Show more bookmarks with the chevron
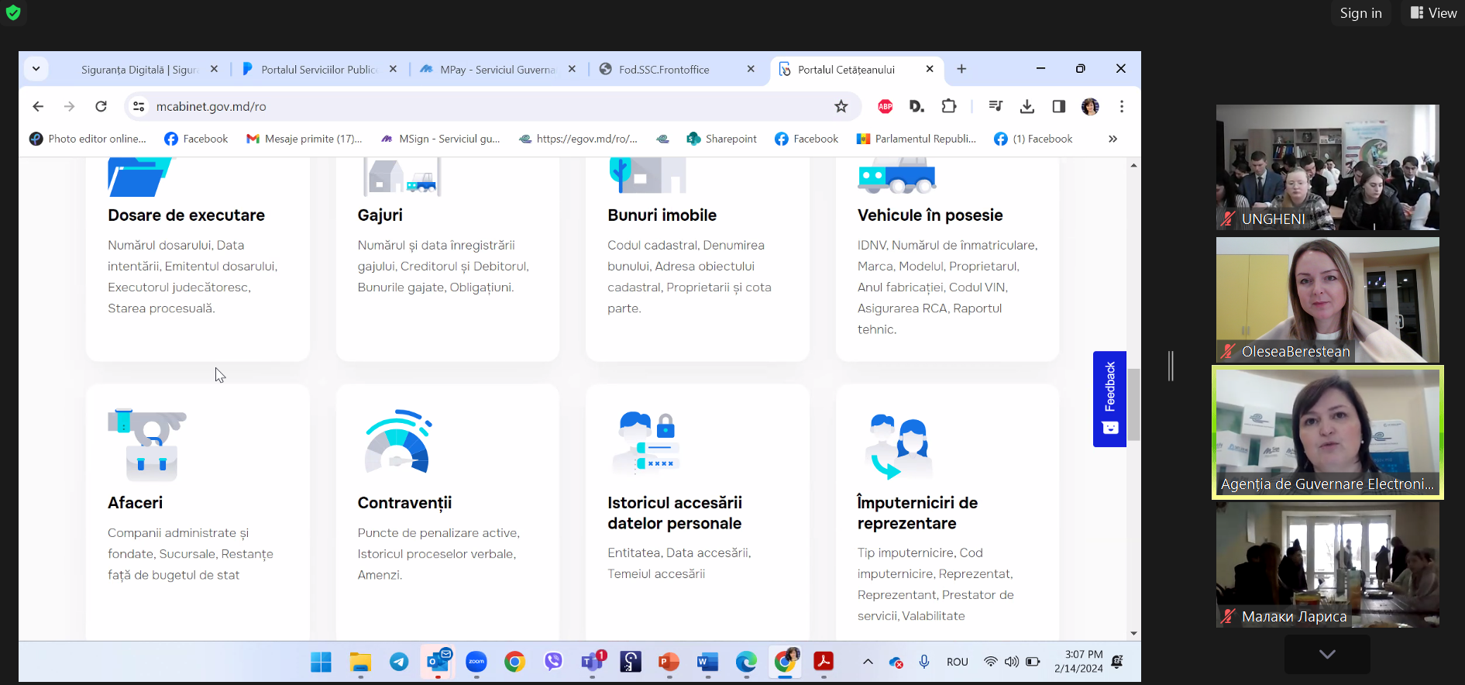The image size is (1465, 685). tap(1113, 139)
